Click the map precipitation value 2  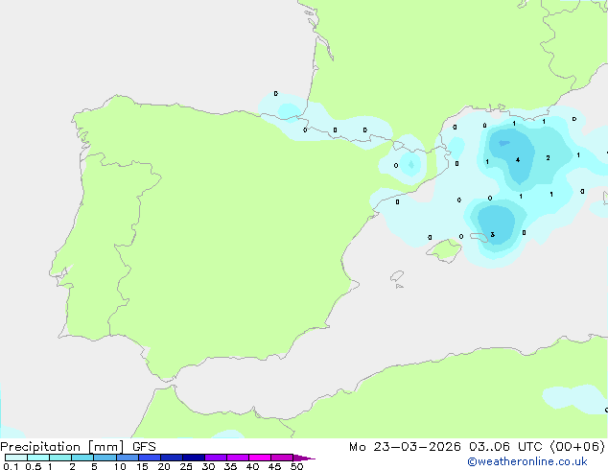point(548,158)
